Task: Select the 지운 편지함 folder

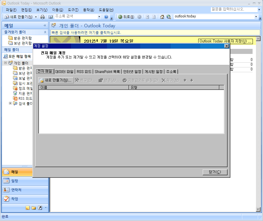Action: click(x=23, y=93)
